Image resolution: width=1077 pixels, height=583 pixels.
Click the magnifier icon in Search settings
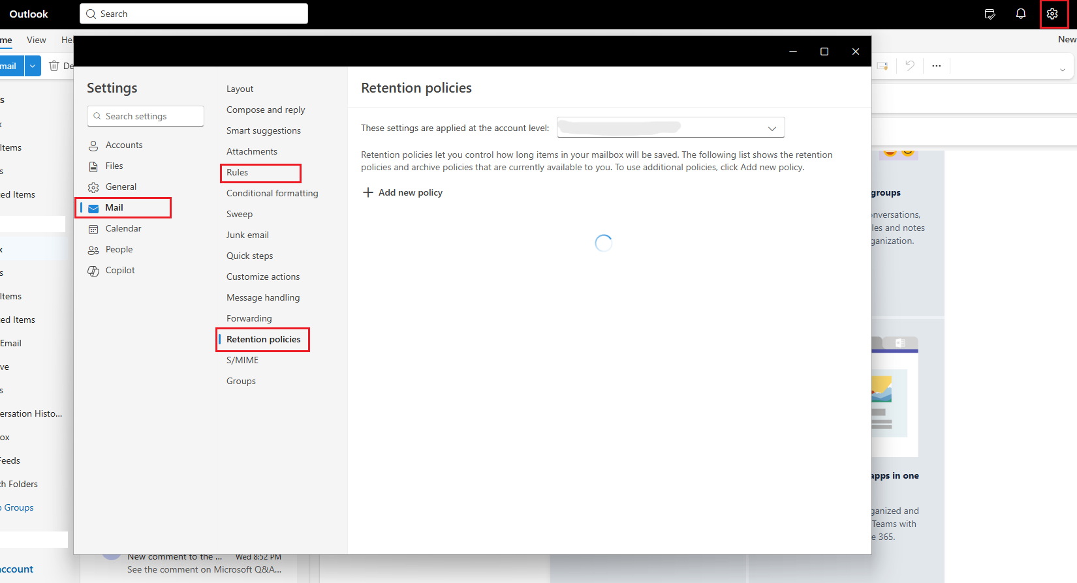pos(97,116)
